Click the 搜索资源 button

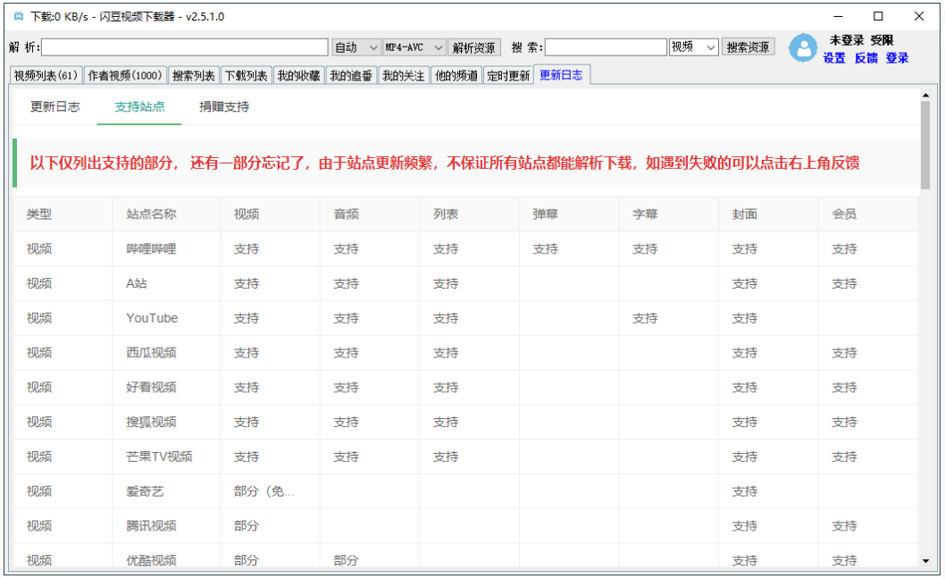coord(748,46)
